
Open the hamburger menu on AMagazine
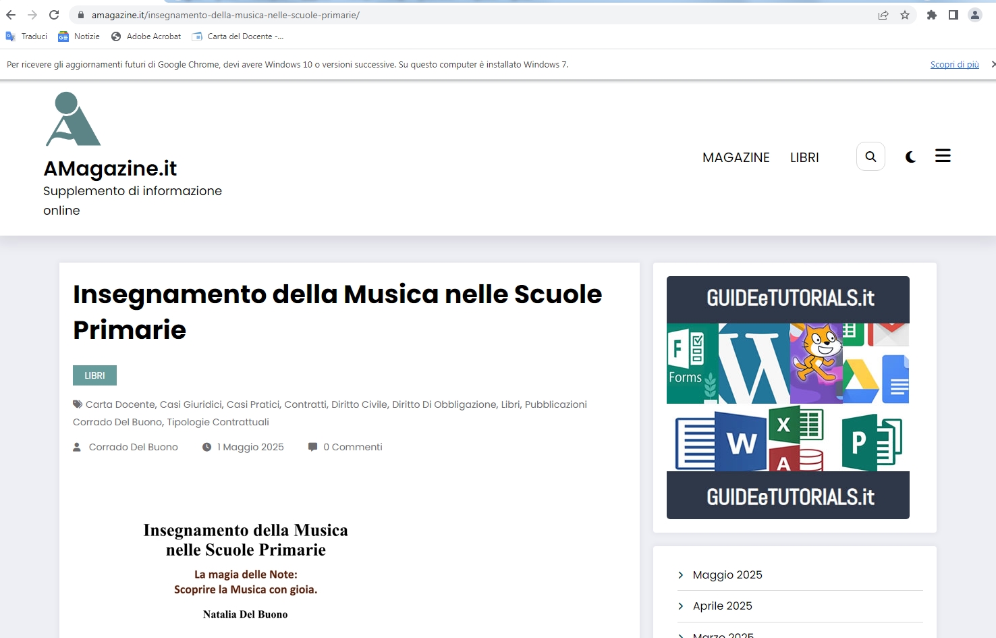coord(943,156)
